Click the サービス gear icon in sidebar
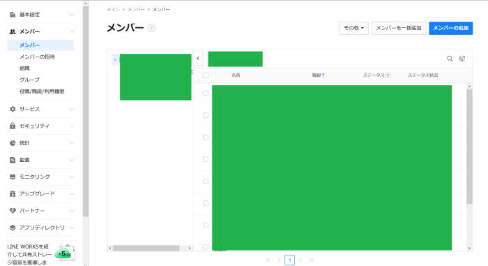The image size is (488, 266). click(13, 109)
